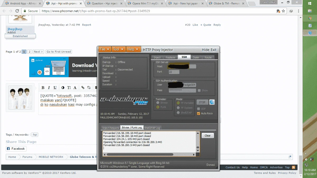This screenshot has width=317, height=178.
Task: Click the Facebook share icon
Action: click(x=8, y=149)
